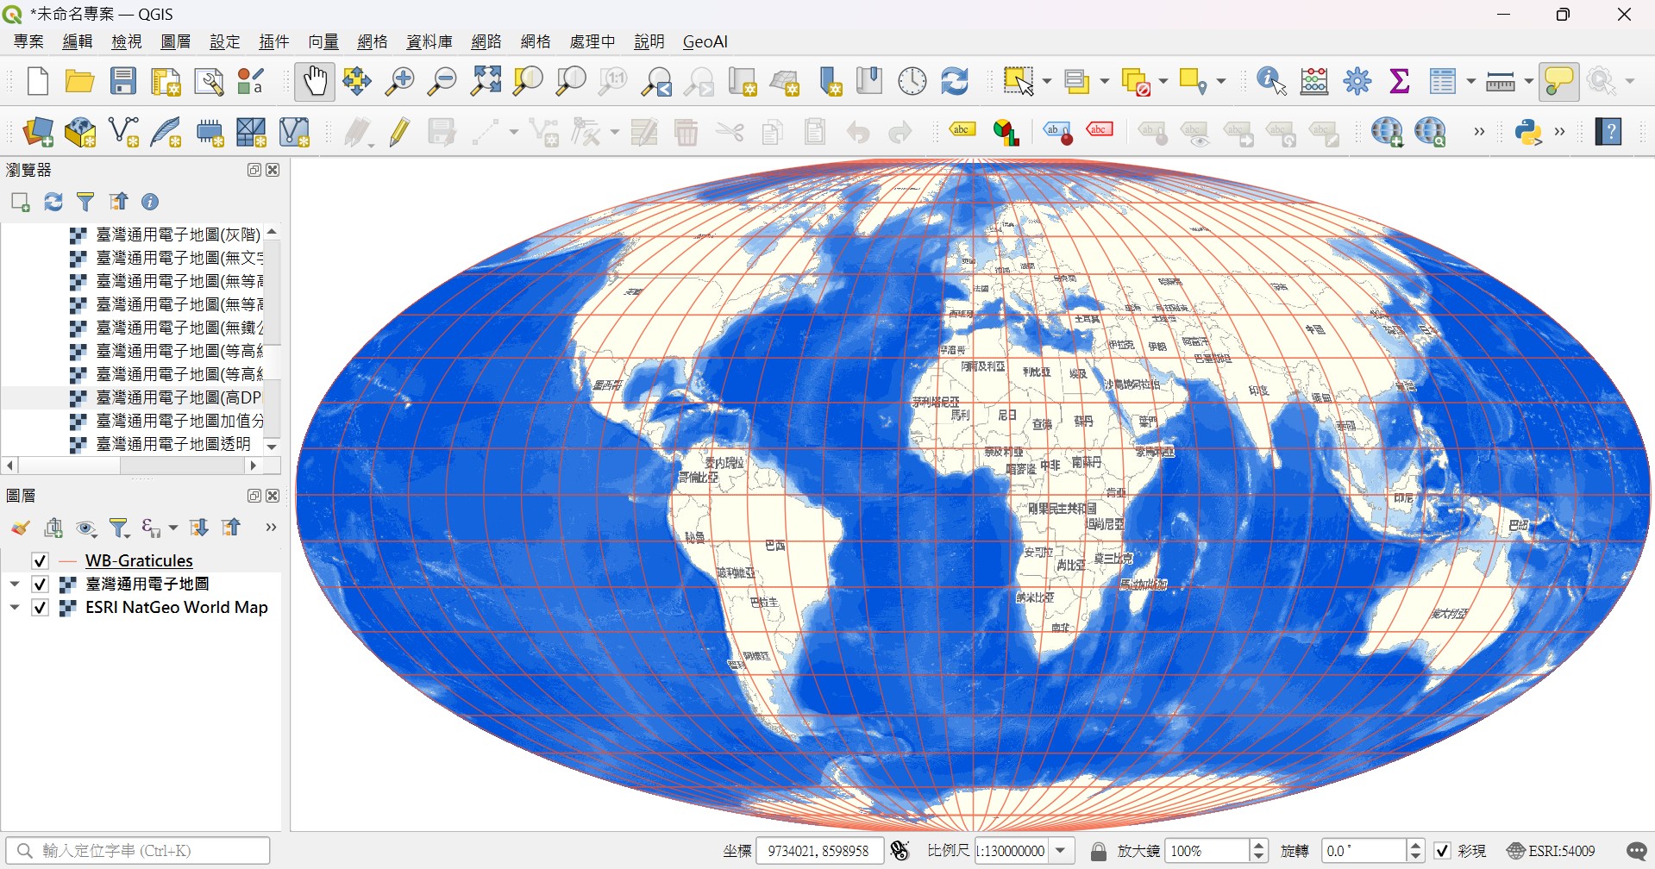
Task: Hide the WB-Graticules layer
Action: coord(40,561)
